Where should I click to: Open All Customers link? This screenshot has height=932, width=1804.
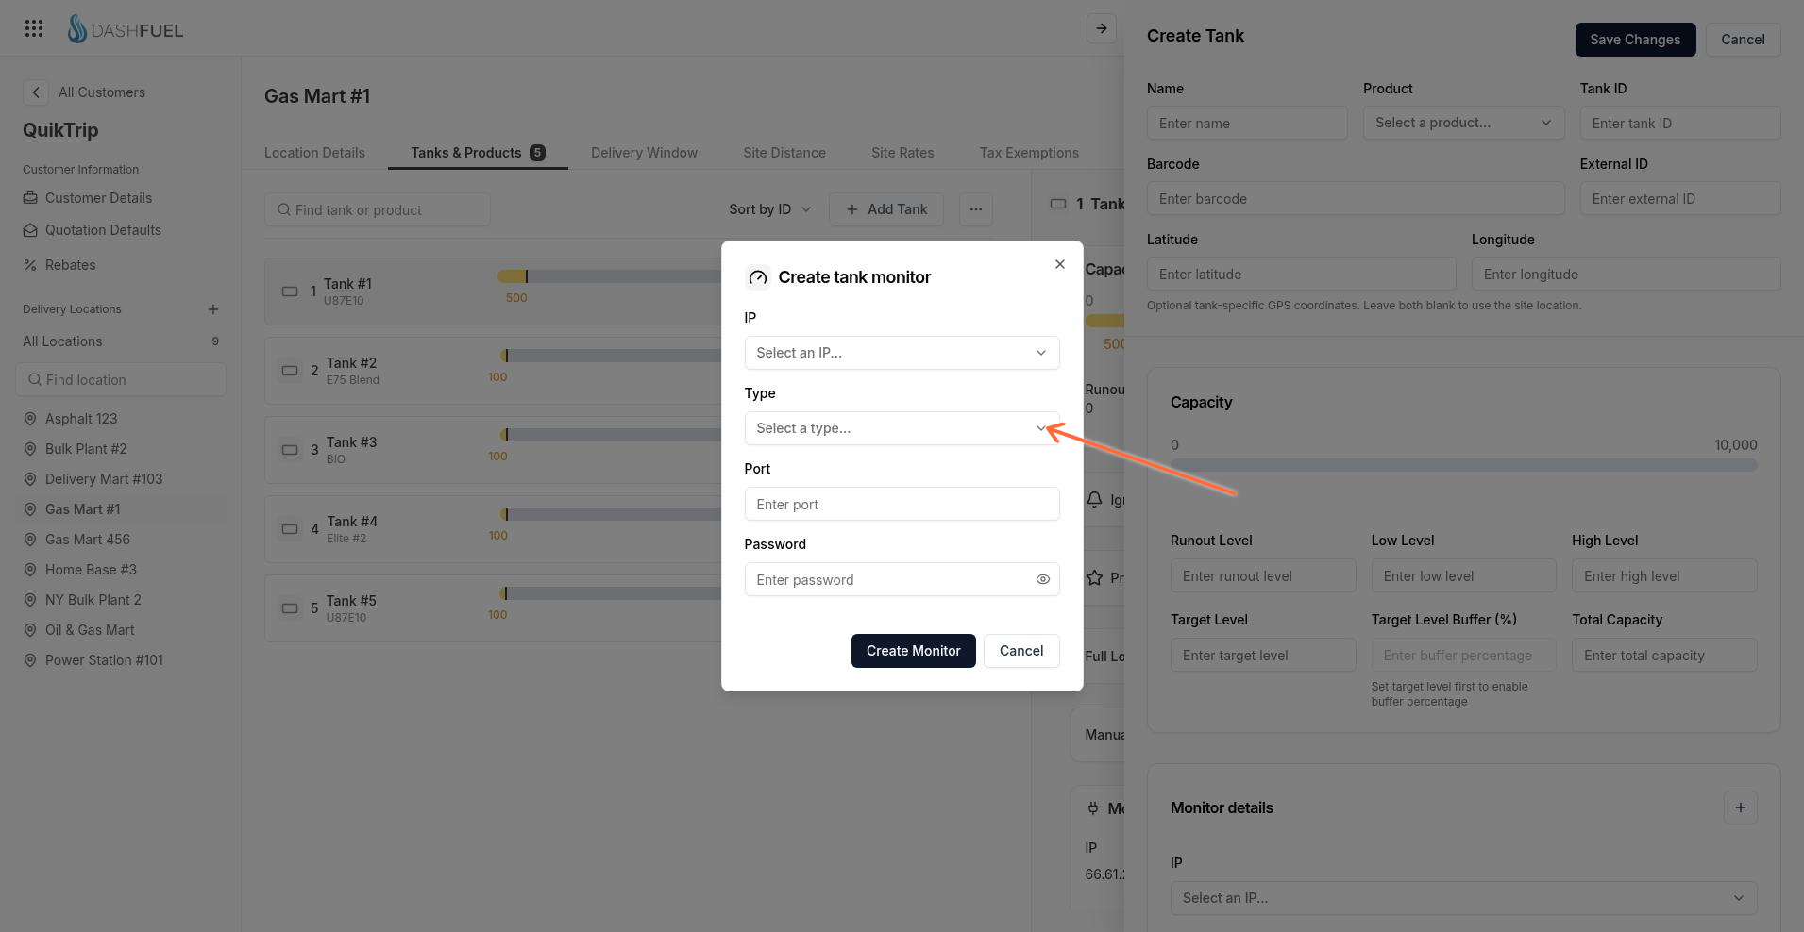102,92
